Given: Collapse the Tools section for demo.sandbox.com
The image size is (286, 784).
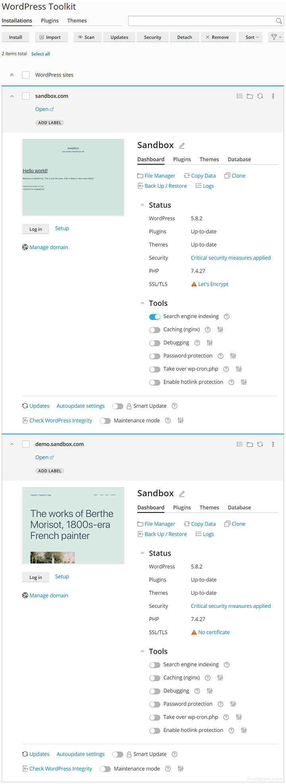Looking at the screenshot, I should coord(143,651).
